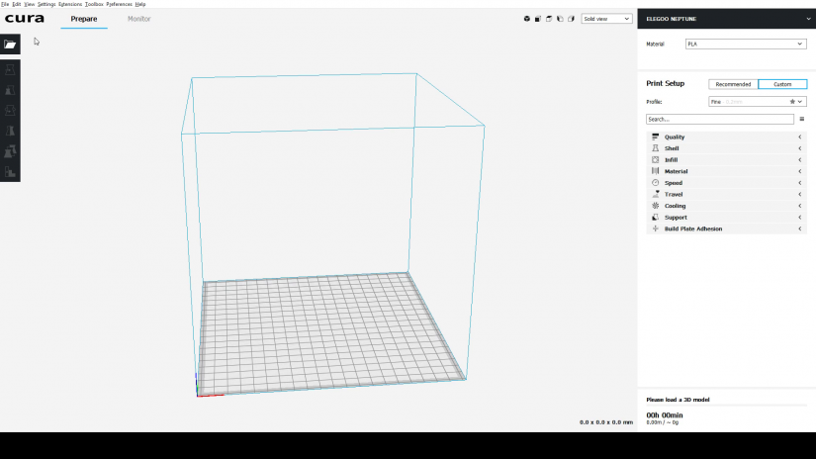Click the Quality category icon
Image resolution: width=816 pixels, height=459 pixels.
click(x=655, y=137)
